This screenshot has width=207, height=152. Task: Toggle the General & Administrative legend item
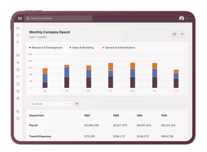click(119, 47)
